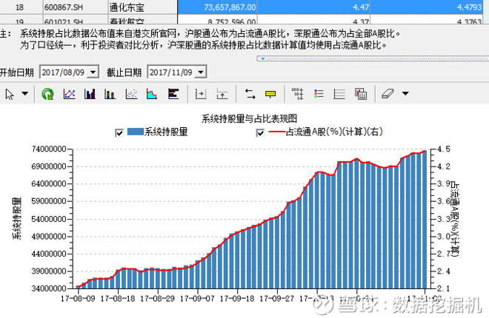
Task: Switch to scatter plot chart type
Action: tap(131, 94)
